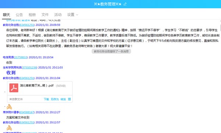The width and height of the screenshot is (221, 133).
Task: Open account link 634561251 at 20:09:59
Action: [x=27, y=25]
